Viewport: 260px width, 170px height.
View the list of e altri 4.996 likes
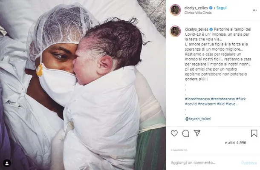[x=235, y=143]
